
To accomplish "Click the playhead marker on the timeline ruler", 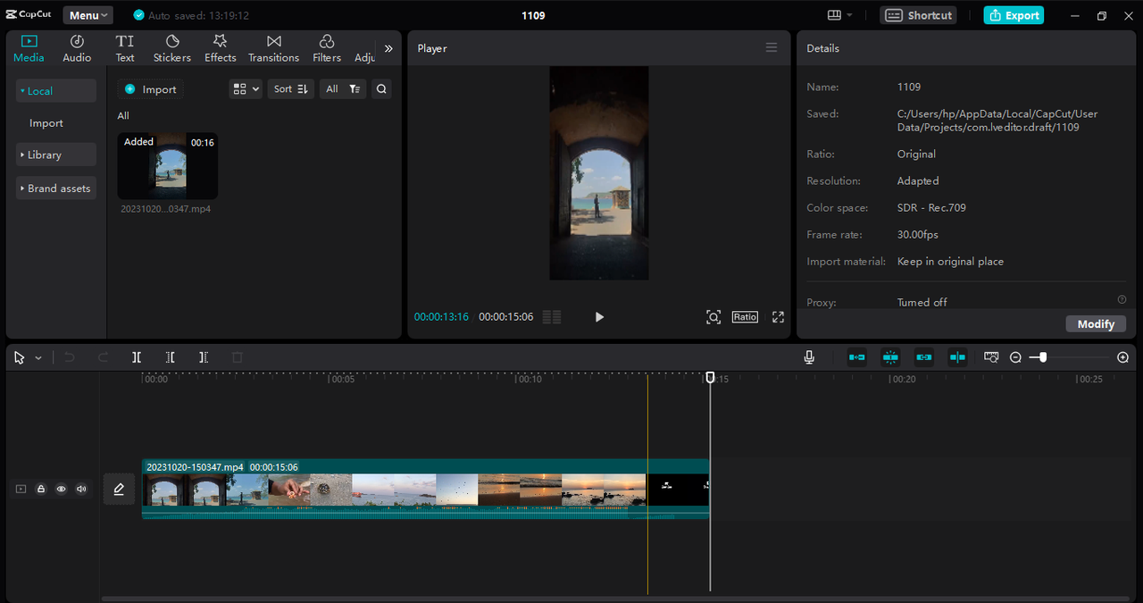I will click(710, 378).
